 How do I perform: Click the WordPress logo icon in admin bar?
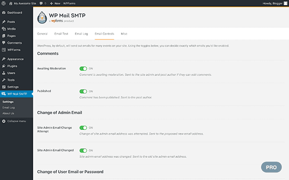tap(3, 3)
